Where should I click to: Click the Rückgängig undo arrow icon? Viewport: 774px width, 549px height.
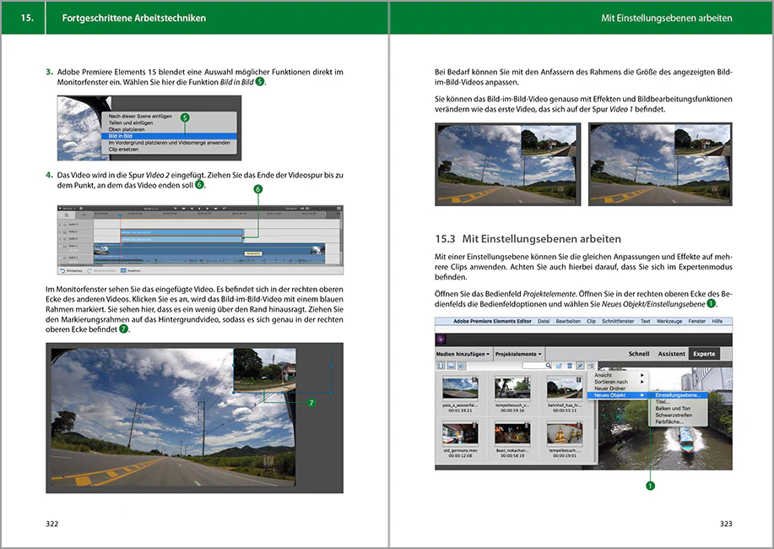pos(63,271)
